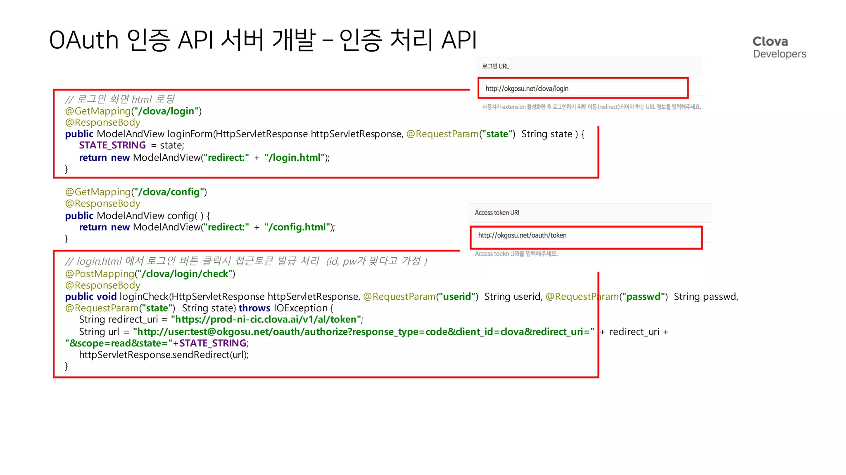Click 'httpServletResponse.sendRedirect(url);' line
Image resolution: width=846 pixels, height=475 pixels.
click(164, 355)
